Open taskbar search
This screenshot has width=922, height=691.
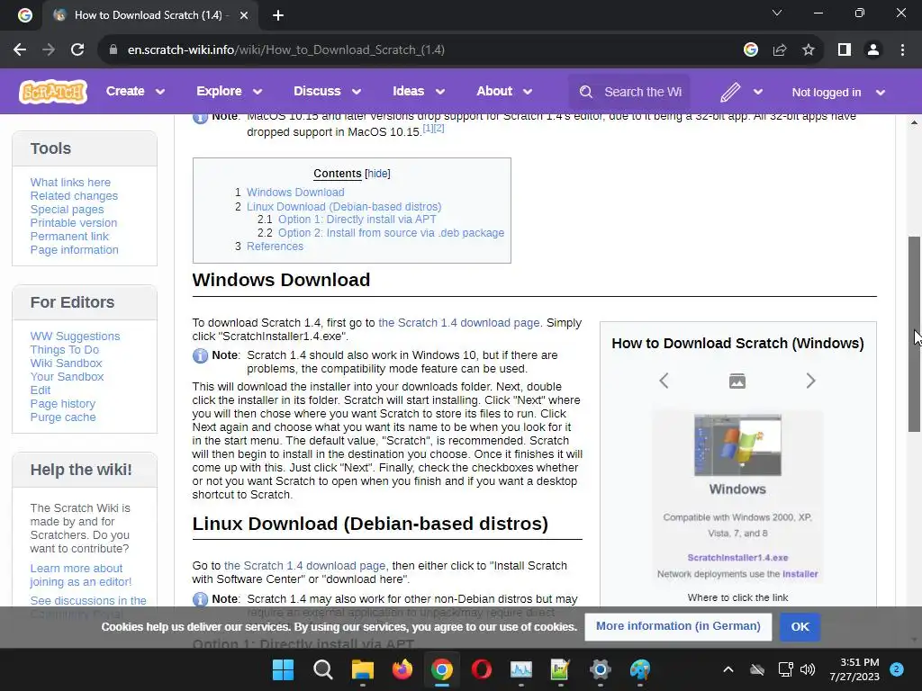pos(323,669)
